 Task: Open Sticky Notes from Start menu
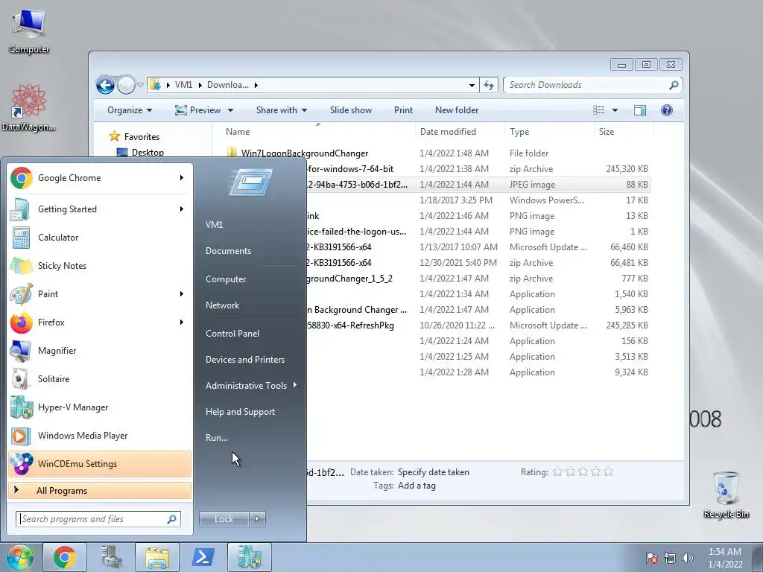pyautogui.click(x=100, y=266)
